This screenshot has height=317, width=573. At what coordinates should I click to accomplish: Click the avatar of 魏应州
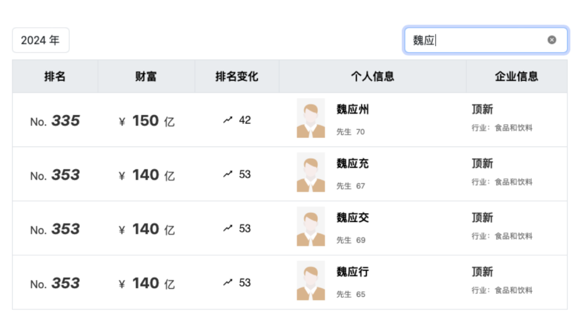[311, 118]
